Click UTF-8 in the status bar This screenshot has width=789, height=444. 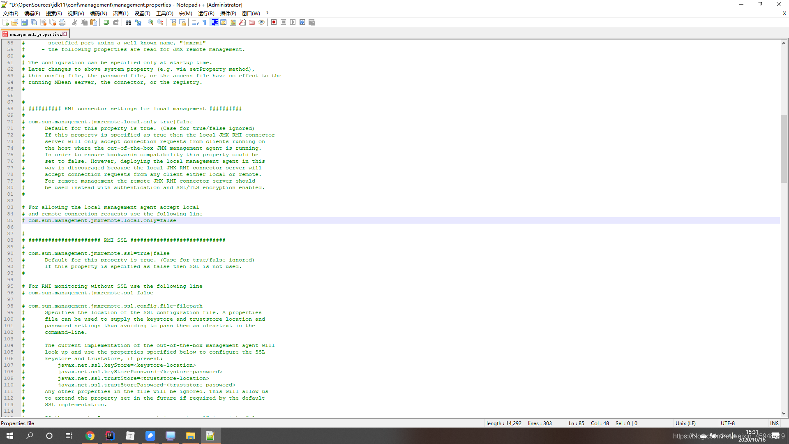pos(728,423)
